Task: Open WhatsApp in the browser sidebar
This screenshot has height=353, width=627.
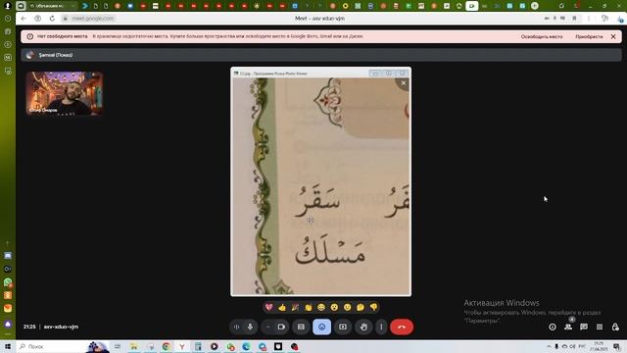Action: [8, 282]
